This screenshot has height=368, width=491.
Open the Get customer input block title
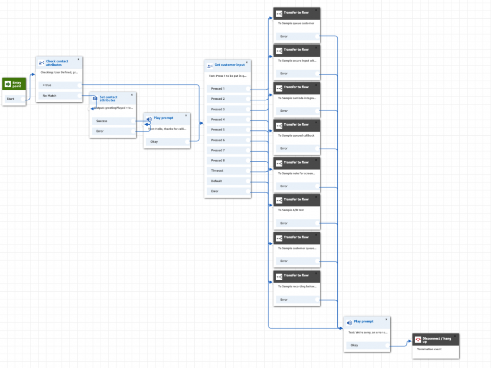(229, 65)
